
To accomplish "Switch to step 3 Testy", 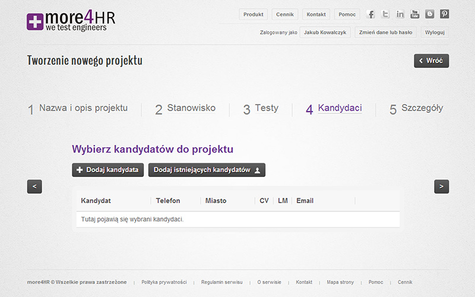I will pyautogui.click(x=261, y=109).
